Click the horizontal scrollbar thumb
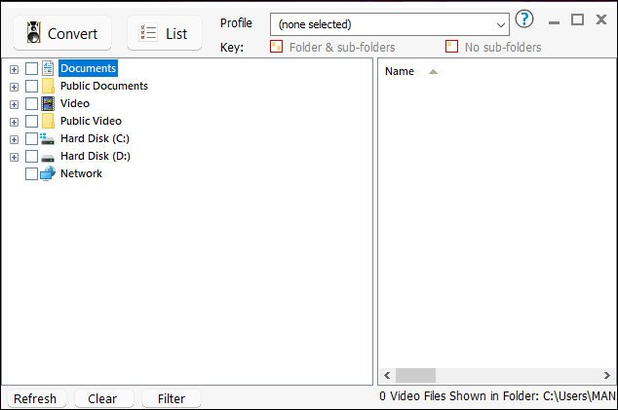 [415, 375]
